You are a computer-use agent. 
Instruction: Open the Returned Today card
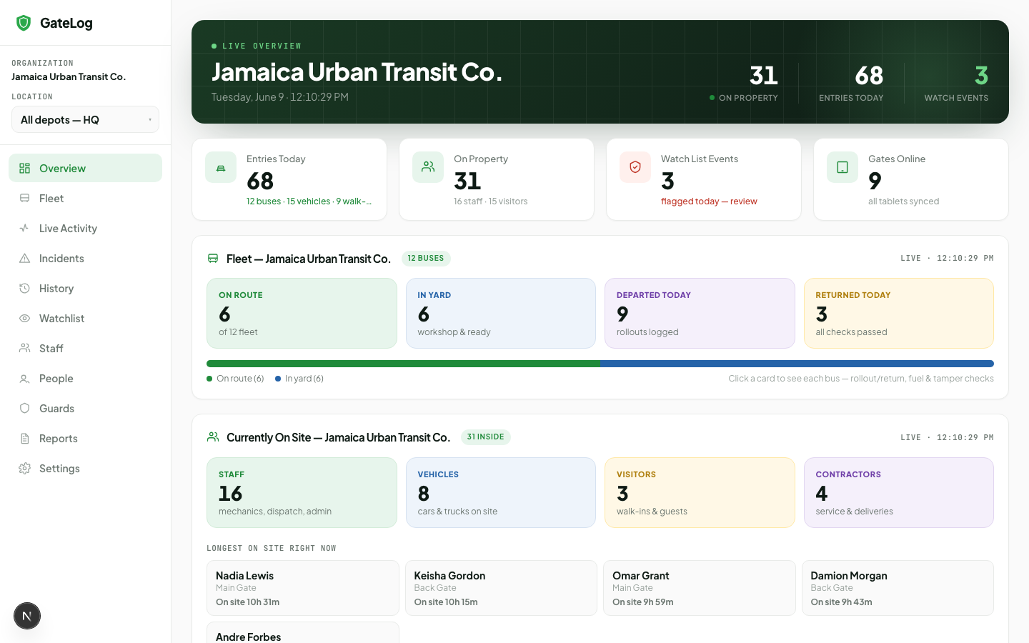tap(899, 313)
